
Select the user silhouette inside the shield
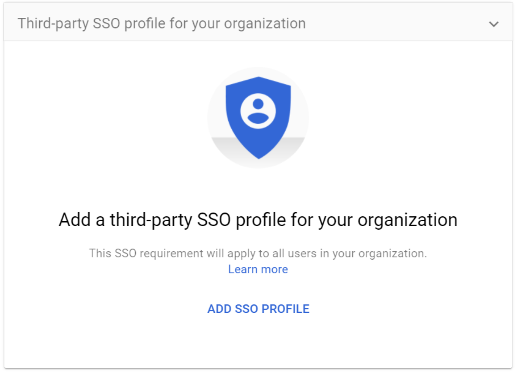click(x=258, y=110)
